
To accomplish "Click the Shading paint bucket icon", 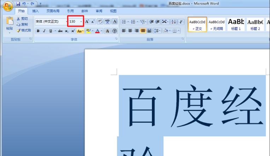I will [x=166, y=31].
